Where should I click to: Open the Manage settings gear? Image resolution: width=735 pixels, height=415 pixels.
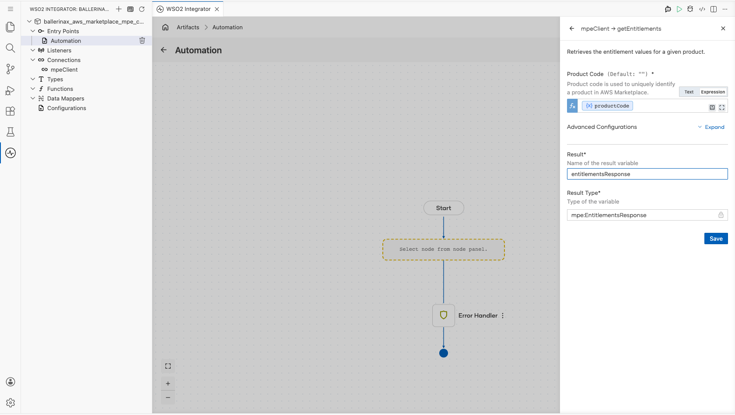10,403
